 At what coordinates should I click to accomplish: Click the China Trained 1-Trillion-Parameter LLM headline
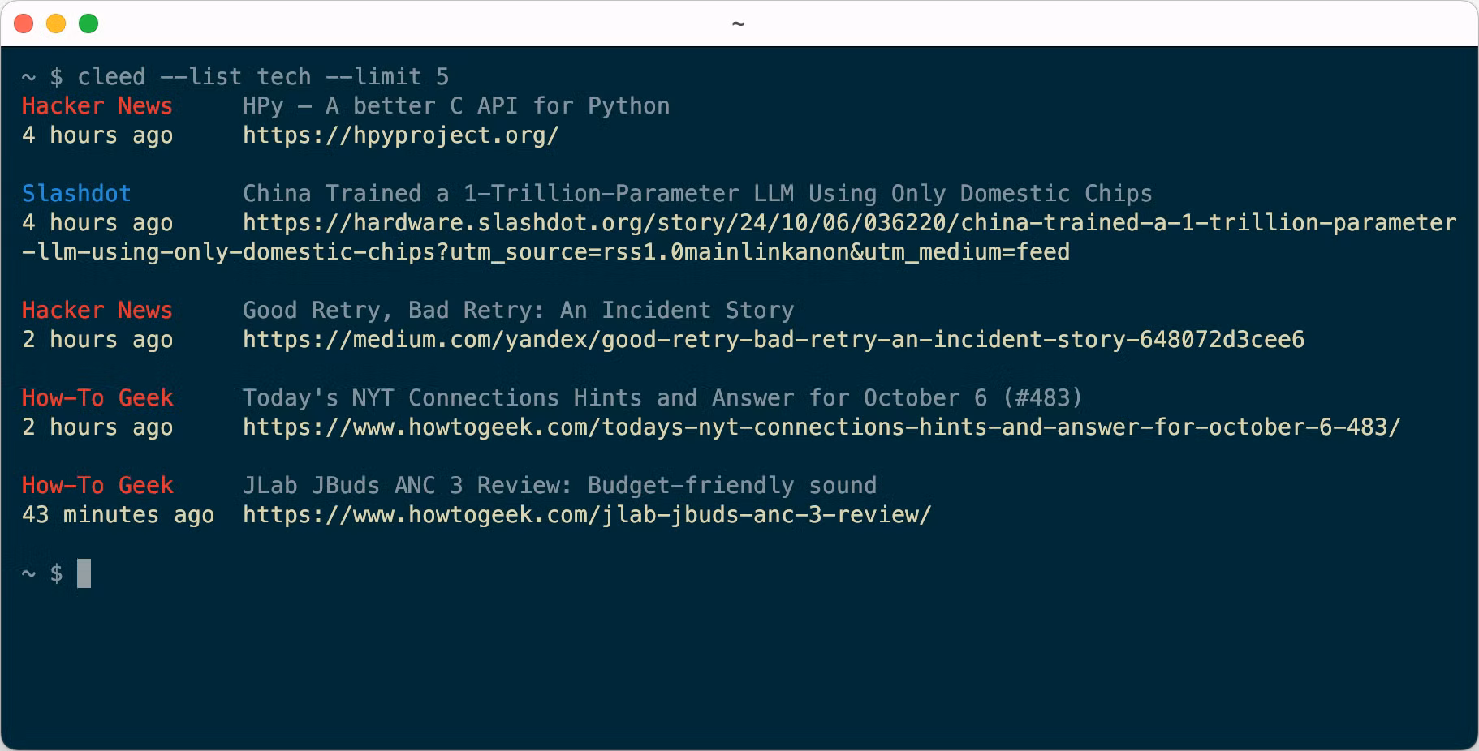(x=696, y=194)
